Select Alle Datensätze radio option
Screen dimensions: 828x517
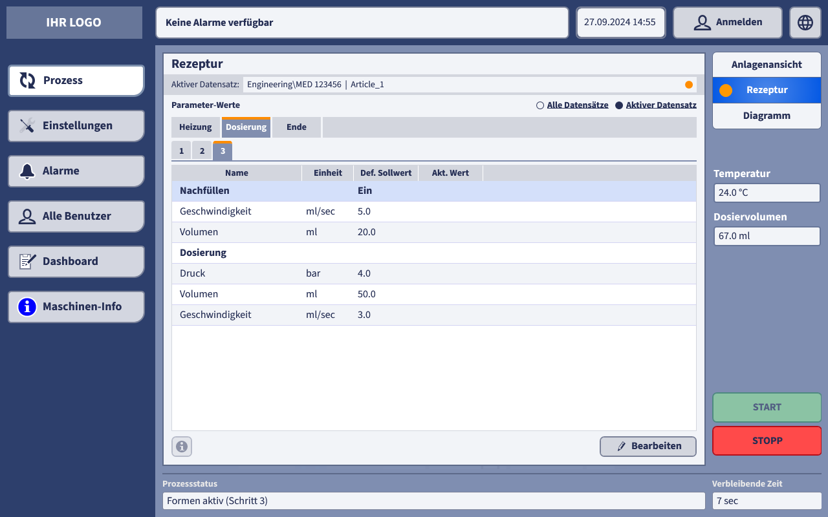pos(572,105)
